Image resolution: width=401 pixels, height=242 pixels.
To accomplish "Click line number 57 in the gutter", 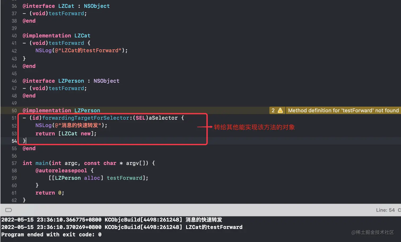I will 14,163.
